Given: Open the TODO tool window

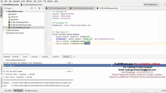Looking at the screenshot, I should pos(8,91).
